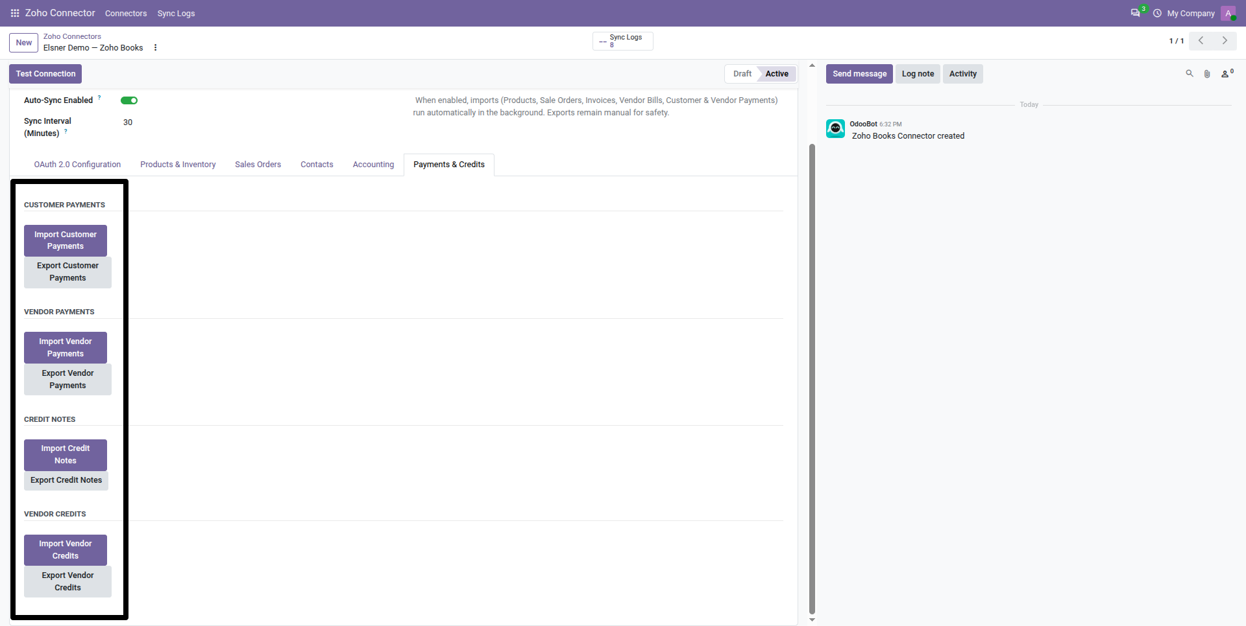Switch to Sales Orders tab
The height and width of the screenshot is (626, 1246).
pos(258,165)
